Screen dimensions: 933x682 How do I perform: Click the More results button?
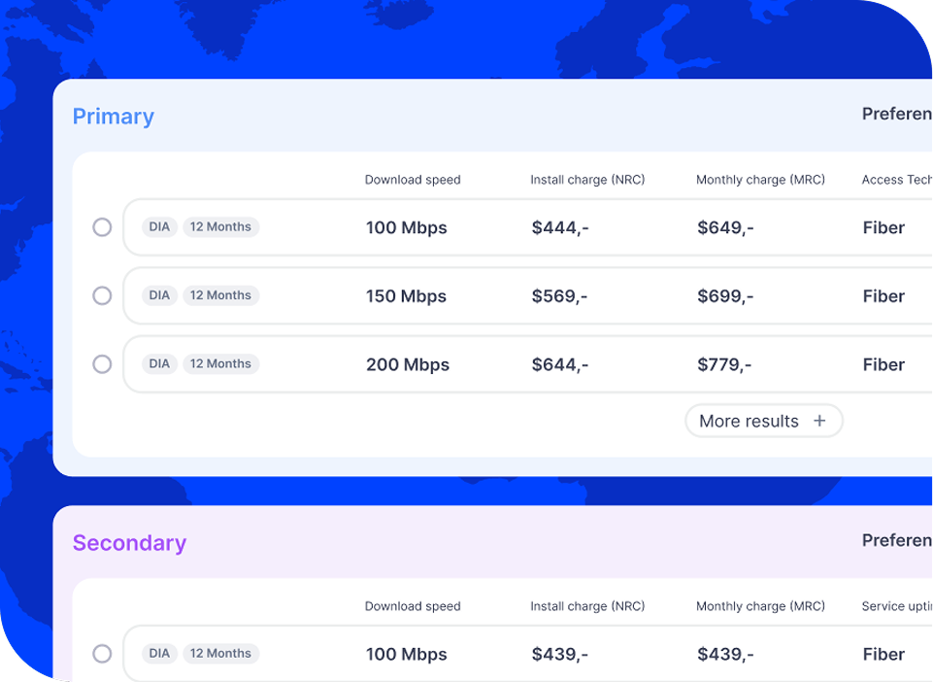tap(764, 421)
